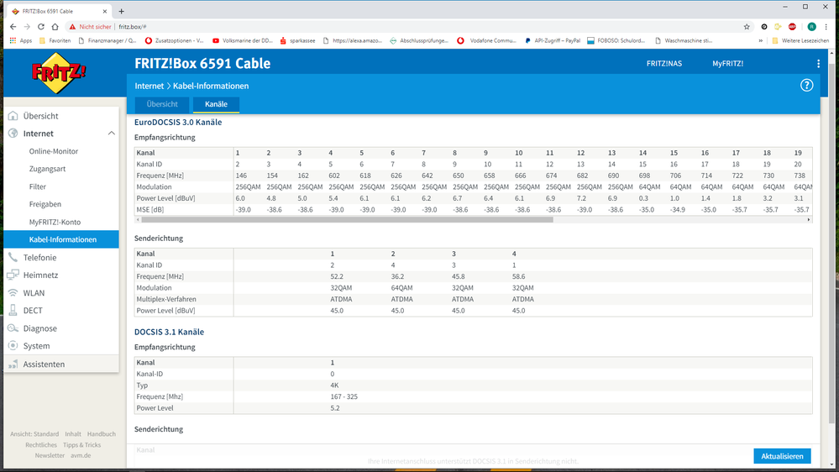Open Assistenten in sidebar

(44, 364)
